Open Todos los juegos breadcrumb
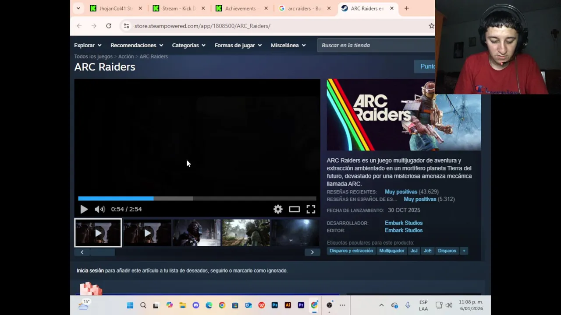 (93, 56)
